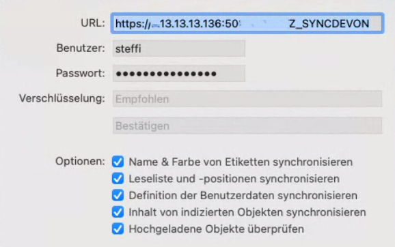395x247 pixels.
Task: Click the Benutzer: label
Action: 81,48
